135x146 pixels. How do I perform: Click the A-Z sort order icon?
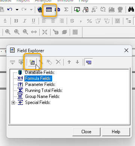103,9
